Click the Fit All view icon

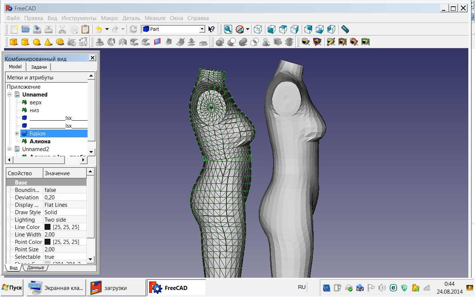point(228,29)
